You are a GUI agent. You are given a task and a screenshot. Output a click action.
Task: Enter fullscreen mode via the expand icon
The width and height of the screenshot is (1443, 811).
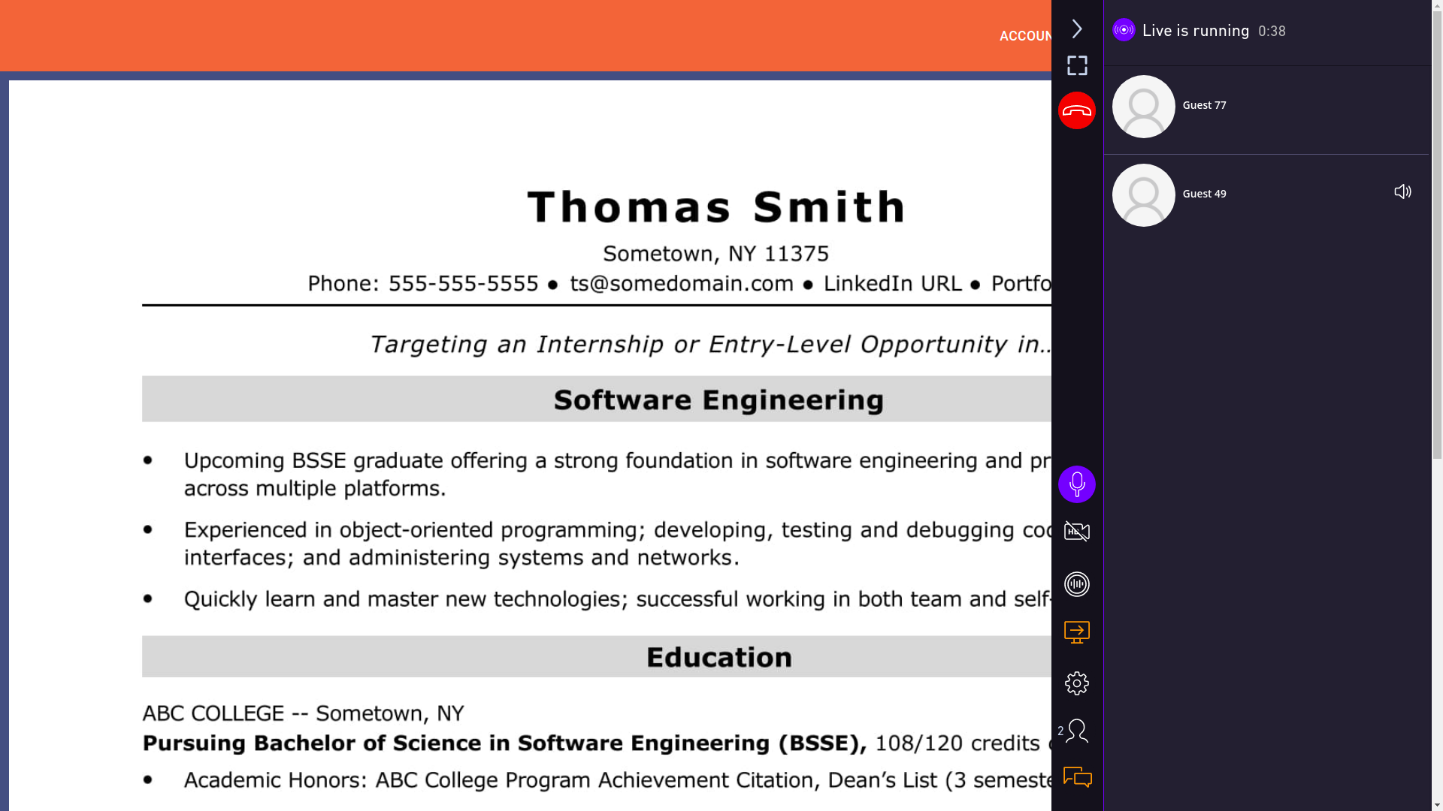click(1077, 65)
